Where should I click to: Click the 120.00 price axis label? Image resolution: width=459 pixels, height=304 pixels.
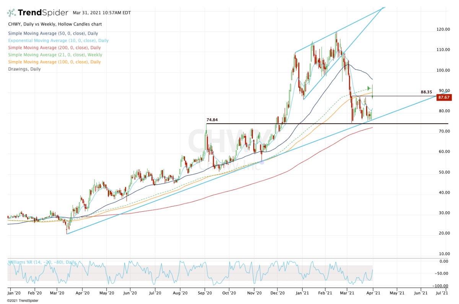click(444, 29)
